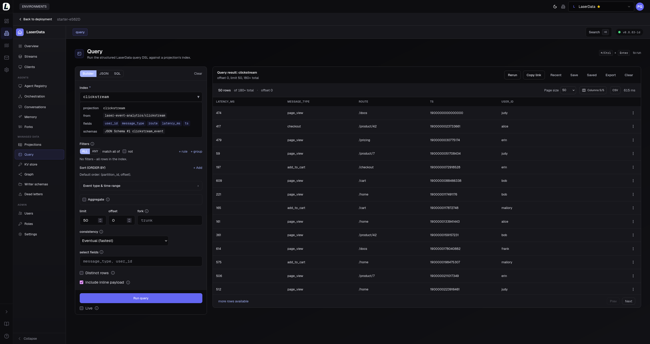Click ENVIRONMENTS label at top
This screenshot has width=650, height=344.
34,7
